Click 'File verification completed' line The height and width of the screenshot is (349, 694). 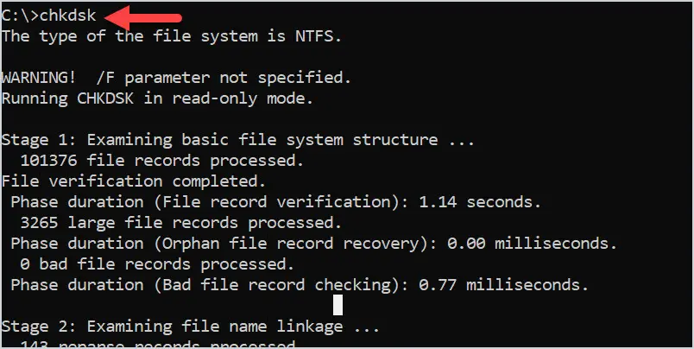[134, 181]
